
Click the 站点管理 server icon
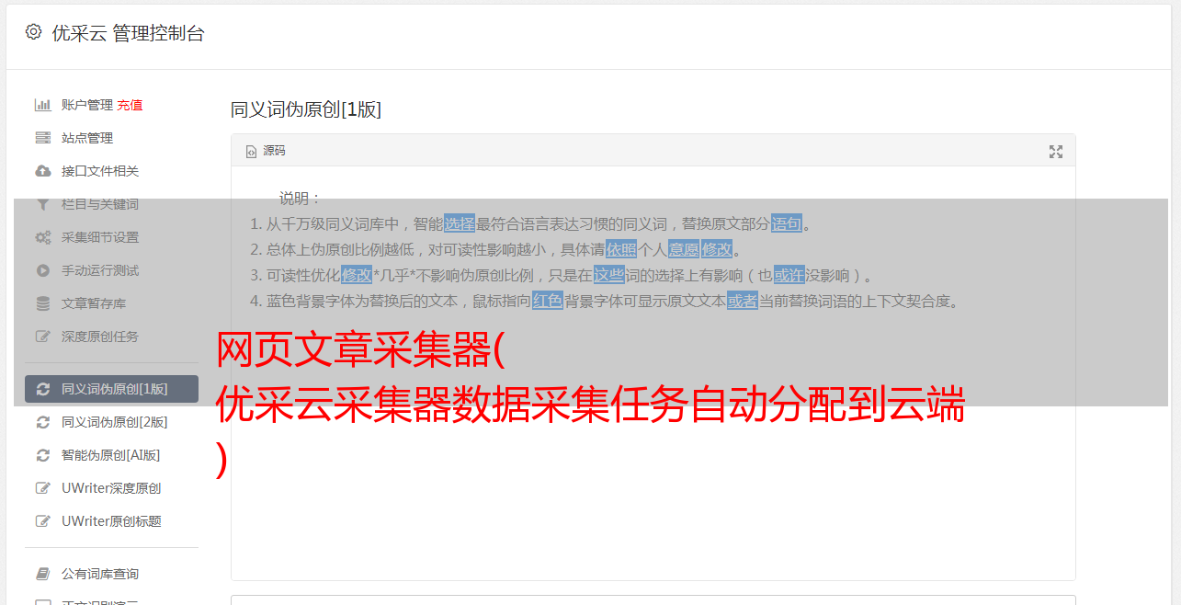tap(42, 138)
